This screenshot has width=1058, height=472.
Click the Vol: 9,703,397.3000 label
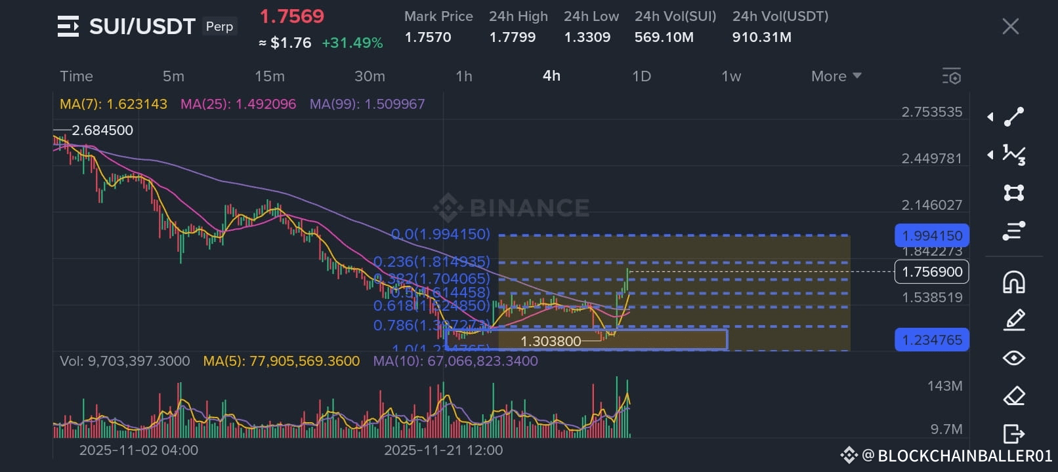click(125, 361)
